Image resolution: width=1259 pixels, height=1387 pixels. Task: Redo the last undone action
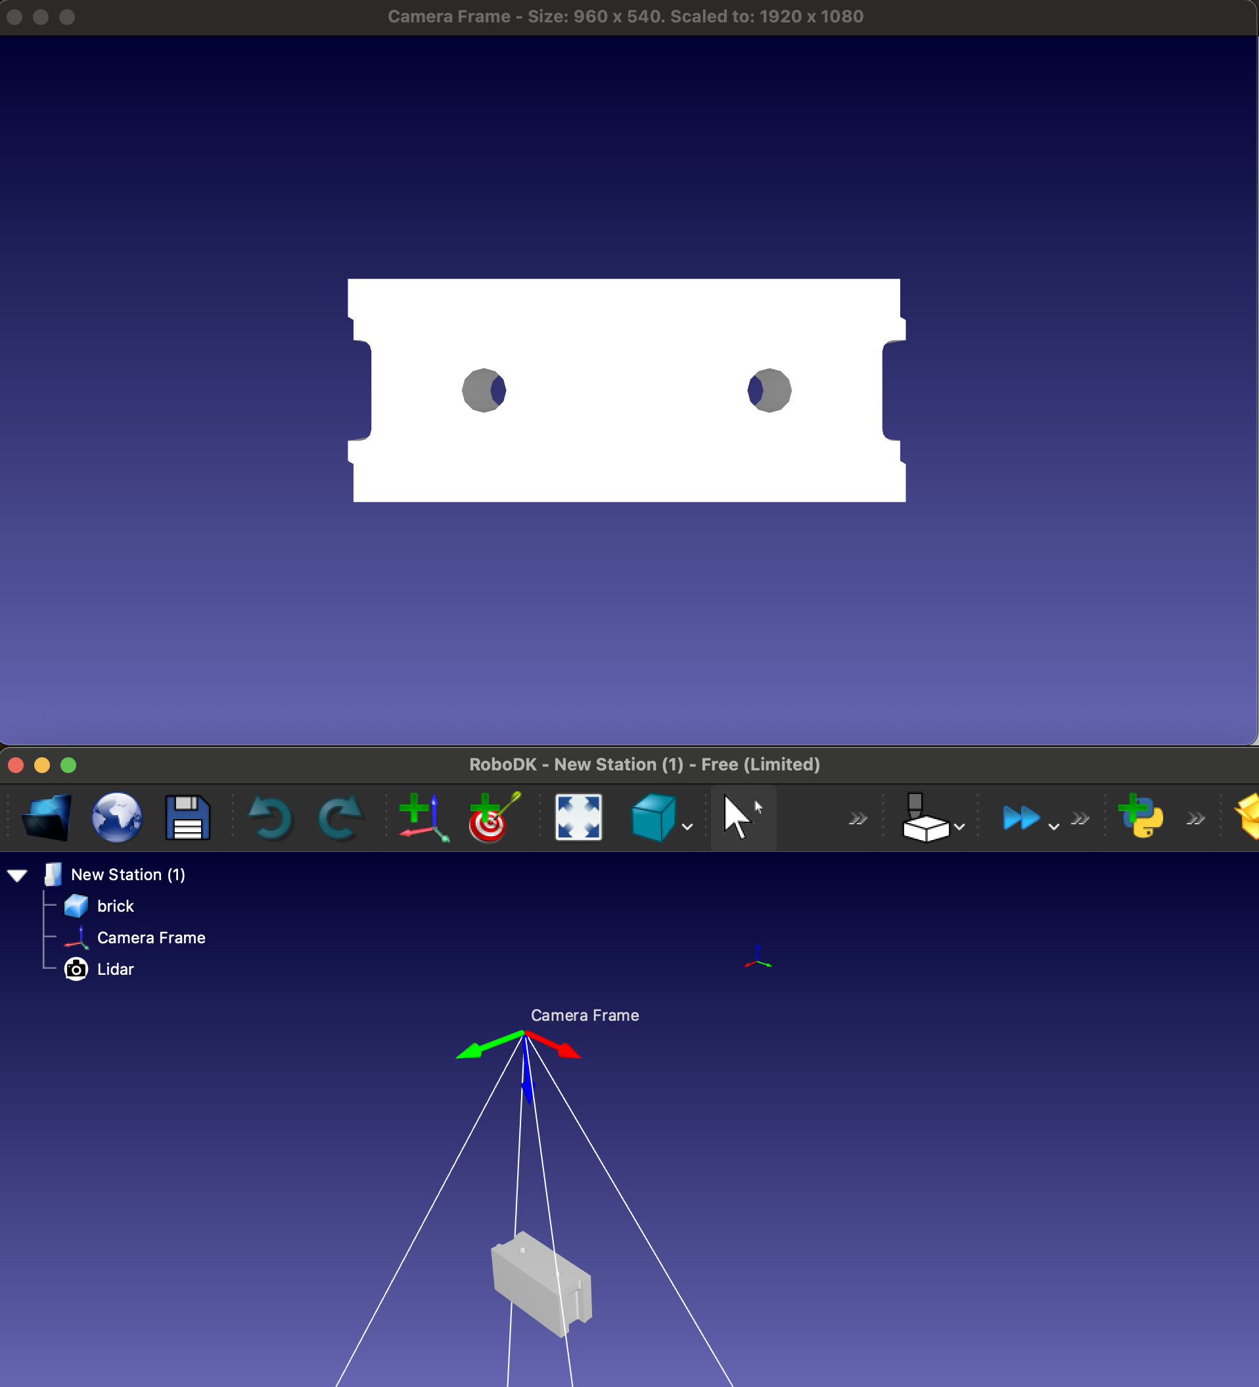(341, 817)
